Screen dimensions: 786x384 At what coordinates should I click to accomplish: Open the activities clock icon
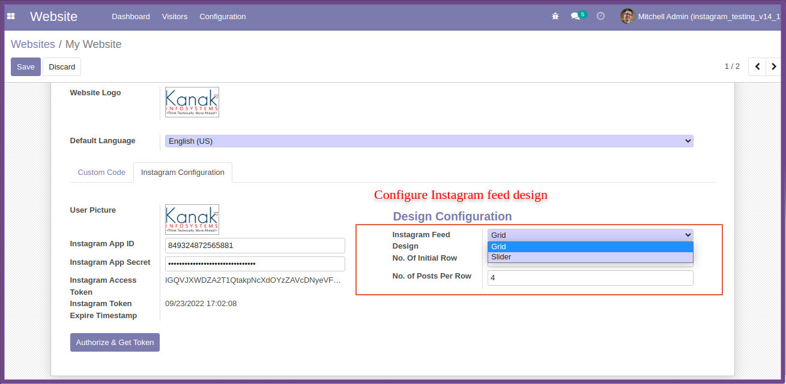(600, 16)
